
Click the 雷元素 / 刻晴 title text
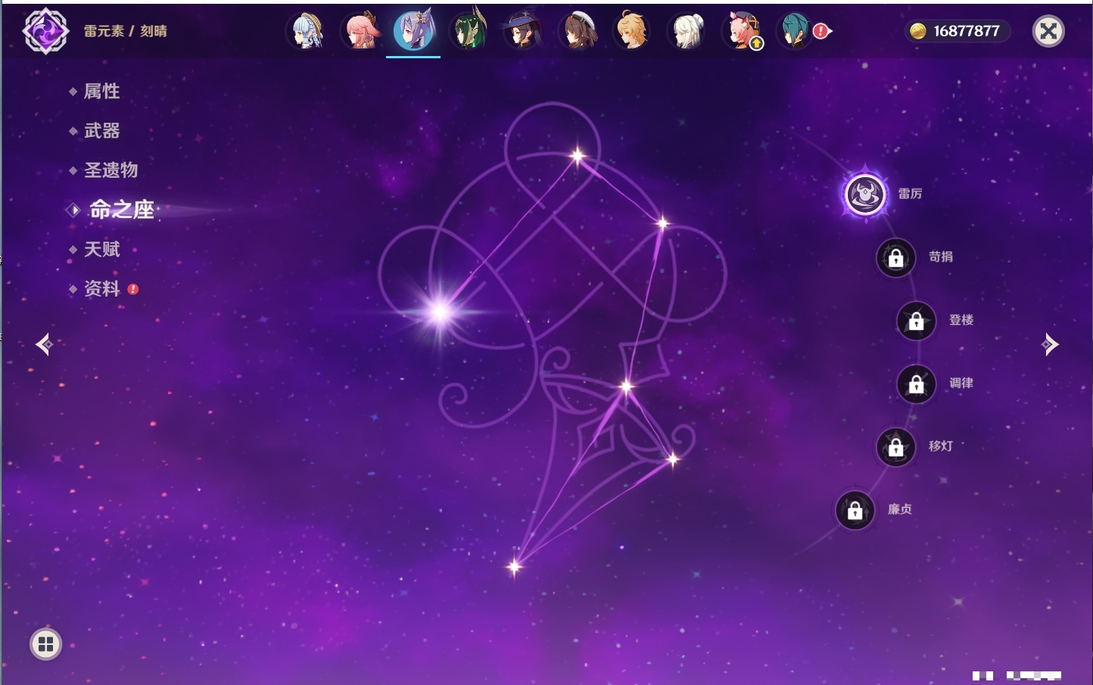pos(125,31)
